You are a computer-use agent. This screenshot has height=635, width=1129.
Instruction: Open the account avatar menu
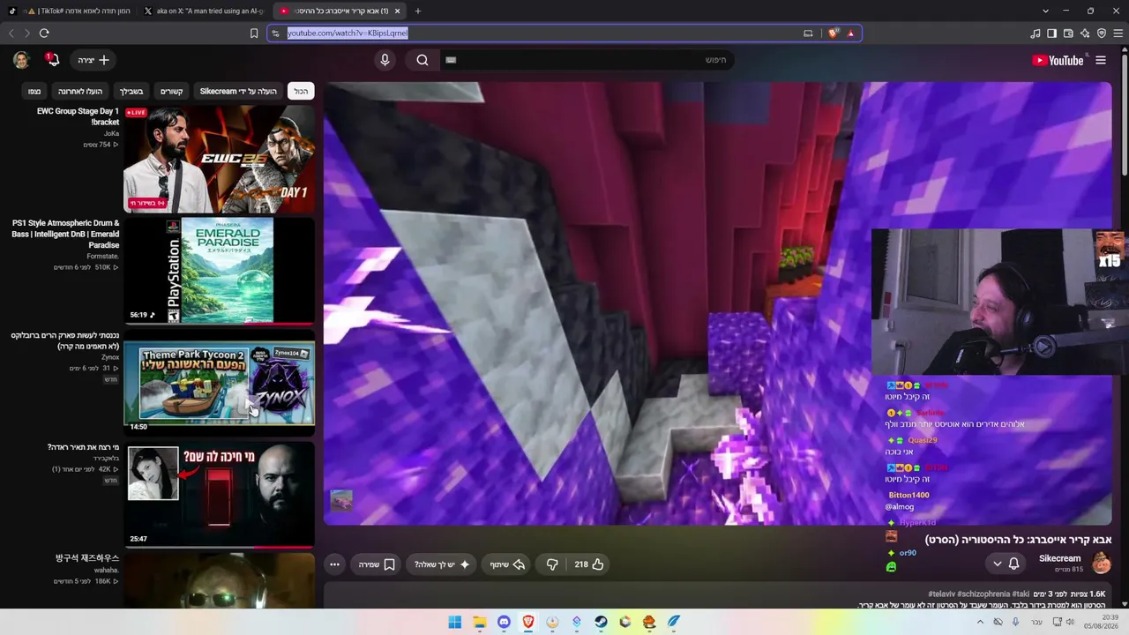[x=21, y=60]
